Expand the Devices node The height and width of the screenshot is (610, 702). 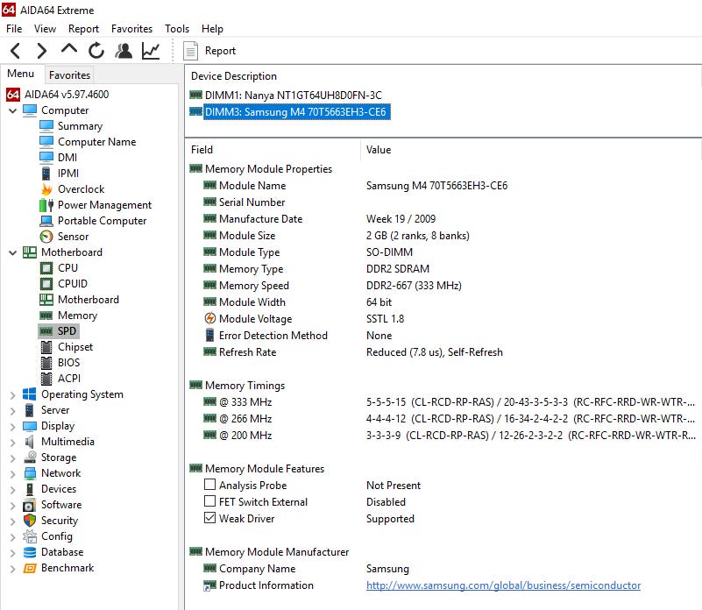(x=12, y=489)
